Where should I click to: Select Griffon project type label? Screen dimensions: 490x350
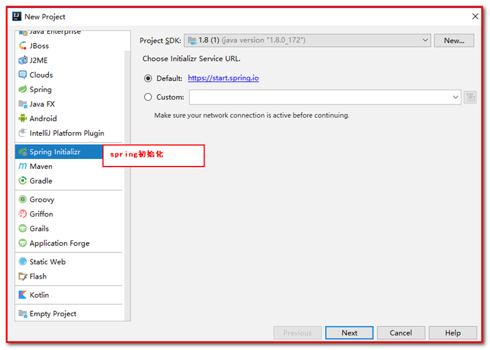tap(41, 214)
